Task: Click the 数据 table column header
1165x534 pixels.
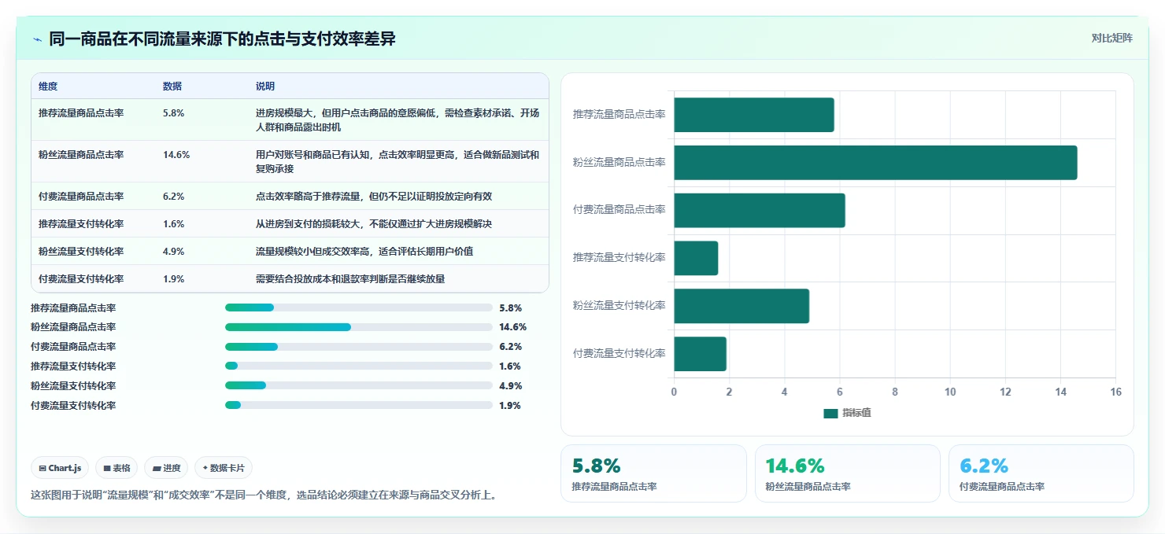Action: [172, 87]
